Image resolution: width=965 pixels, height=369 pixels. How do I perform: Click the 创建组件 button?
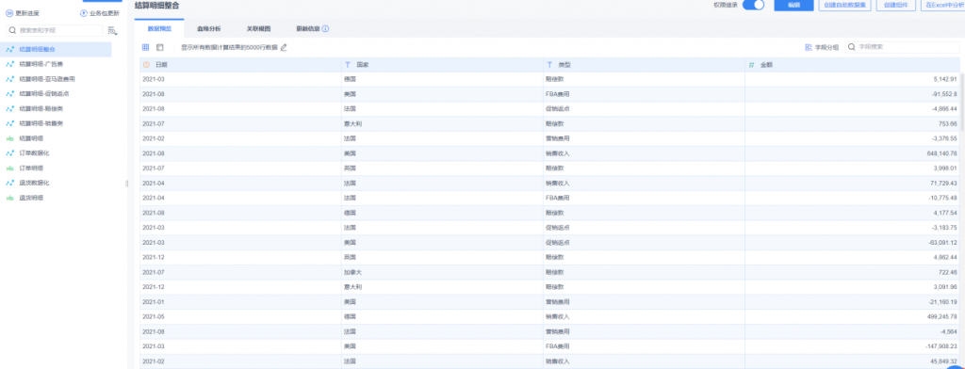click(x=895, y=5)
